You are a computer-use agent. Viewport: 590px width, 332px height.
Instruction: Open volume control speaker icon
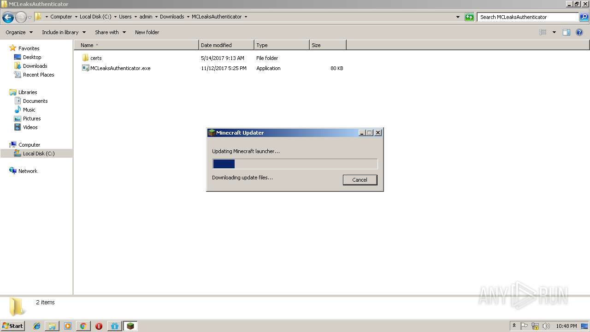click(546, 326)
